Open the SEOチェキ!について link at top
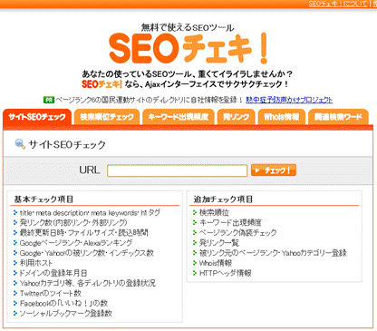Viewport: 377px width, 331px height. click(x=338, y=4)
